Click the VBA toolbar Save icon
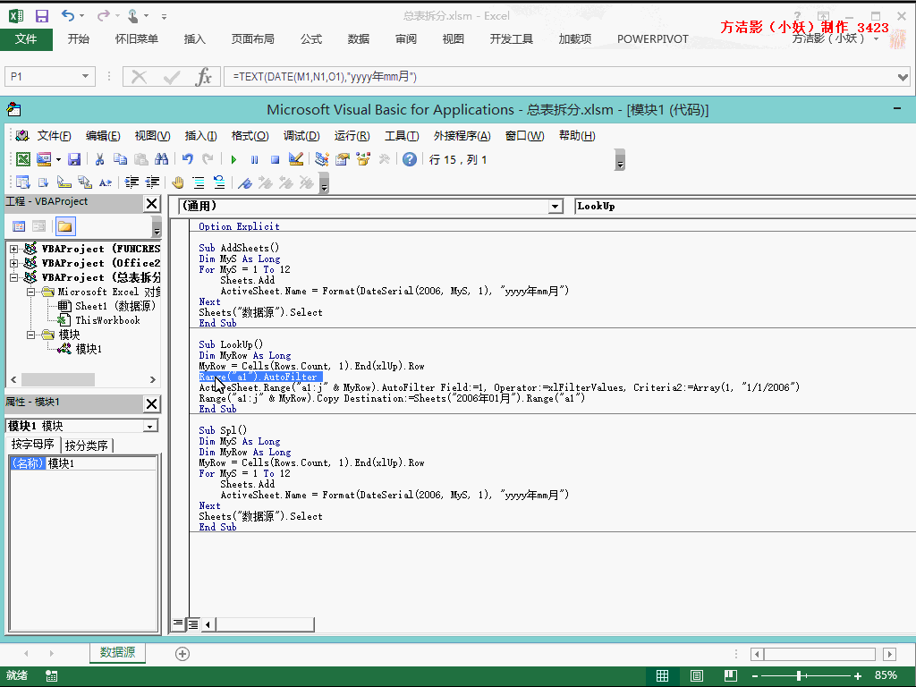This screenshot has width=916, height=687. (74, 159)
